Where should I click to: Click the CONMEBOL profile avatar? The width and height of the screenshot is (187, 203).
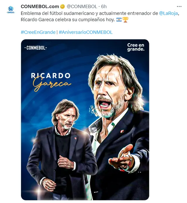[x=11, y=9]
